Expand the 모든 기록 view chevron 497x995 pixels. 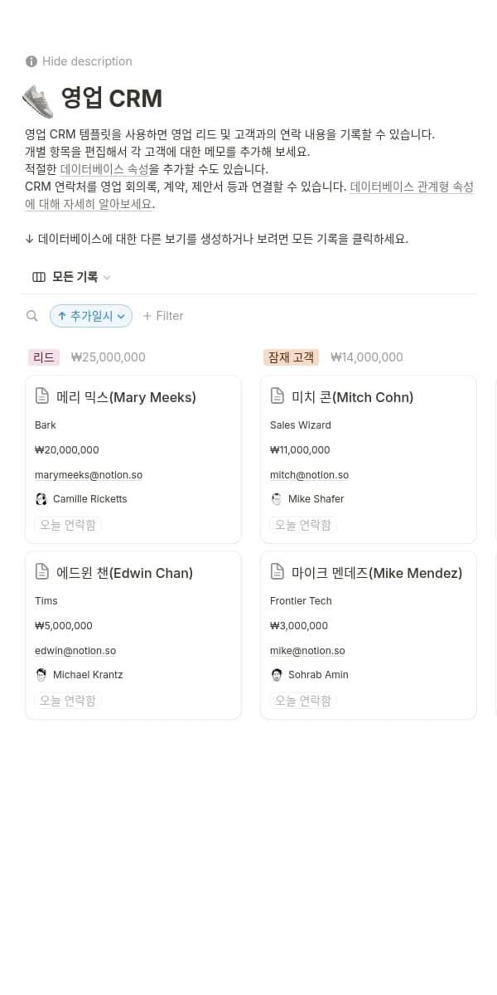107,278
